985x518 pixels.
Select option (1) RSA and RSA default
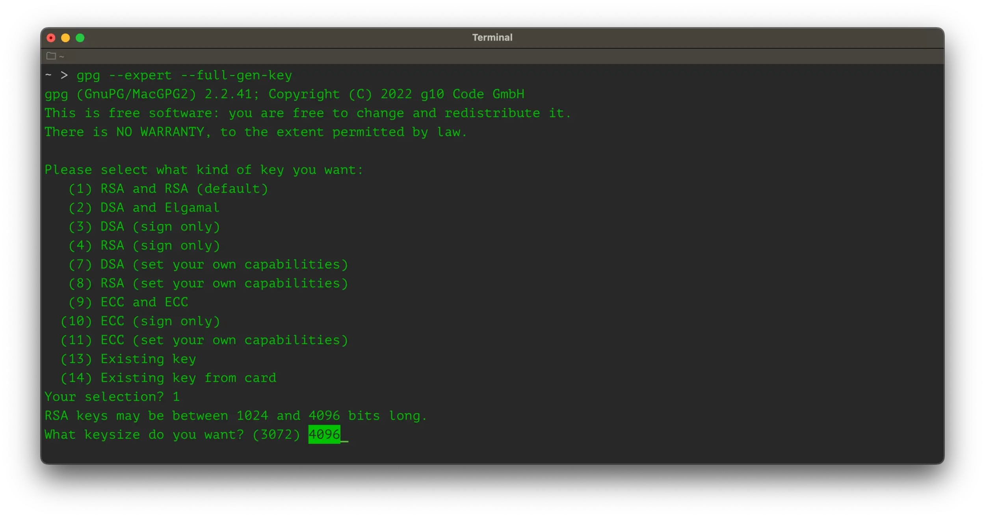[169, 188]
